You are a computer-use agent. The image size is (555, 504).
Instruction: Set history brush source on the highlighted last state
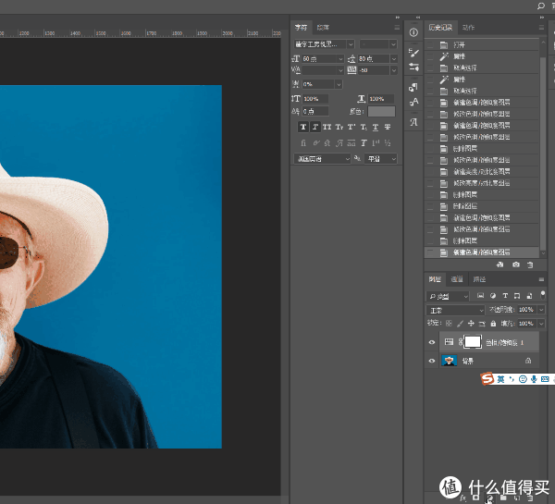(x=430, y=252)
